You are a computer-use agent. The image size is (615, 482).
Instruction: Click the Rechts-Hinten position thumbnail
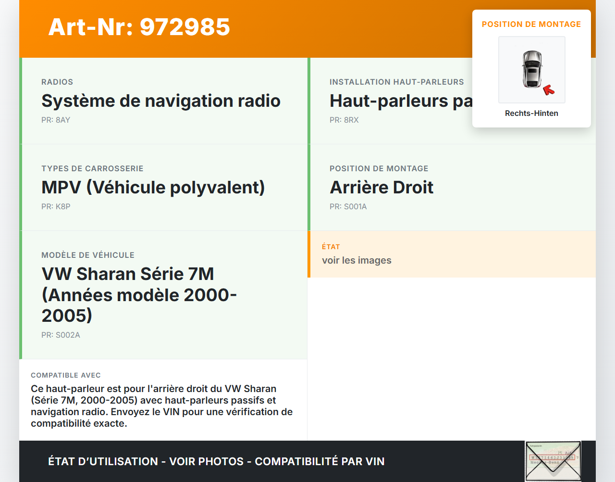(531, 69)
